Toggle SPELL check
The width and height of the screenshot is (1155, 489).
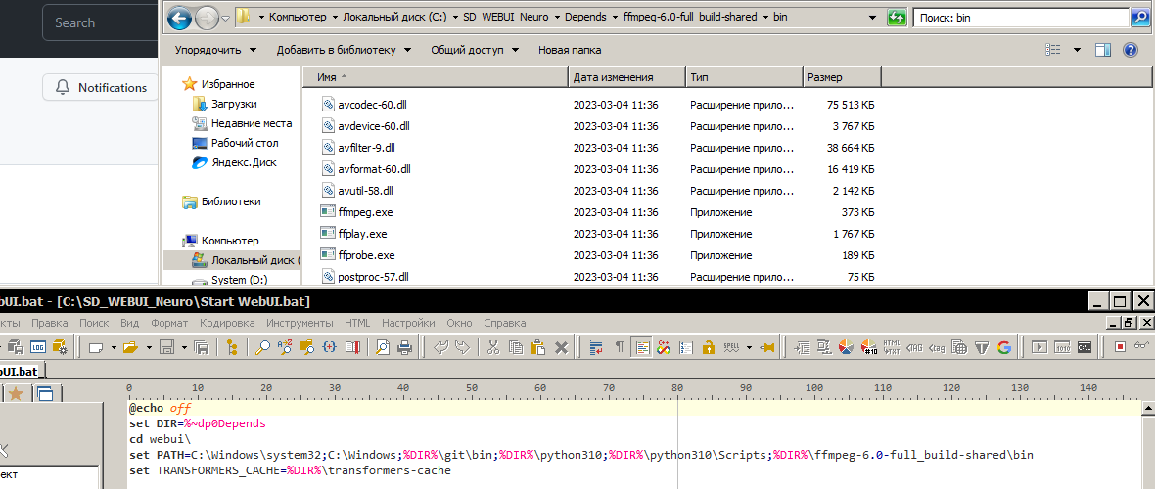coord(731,347)
